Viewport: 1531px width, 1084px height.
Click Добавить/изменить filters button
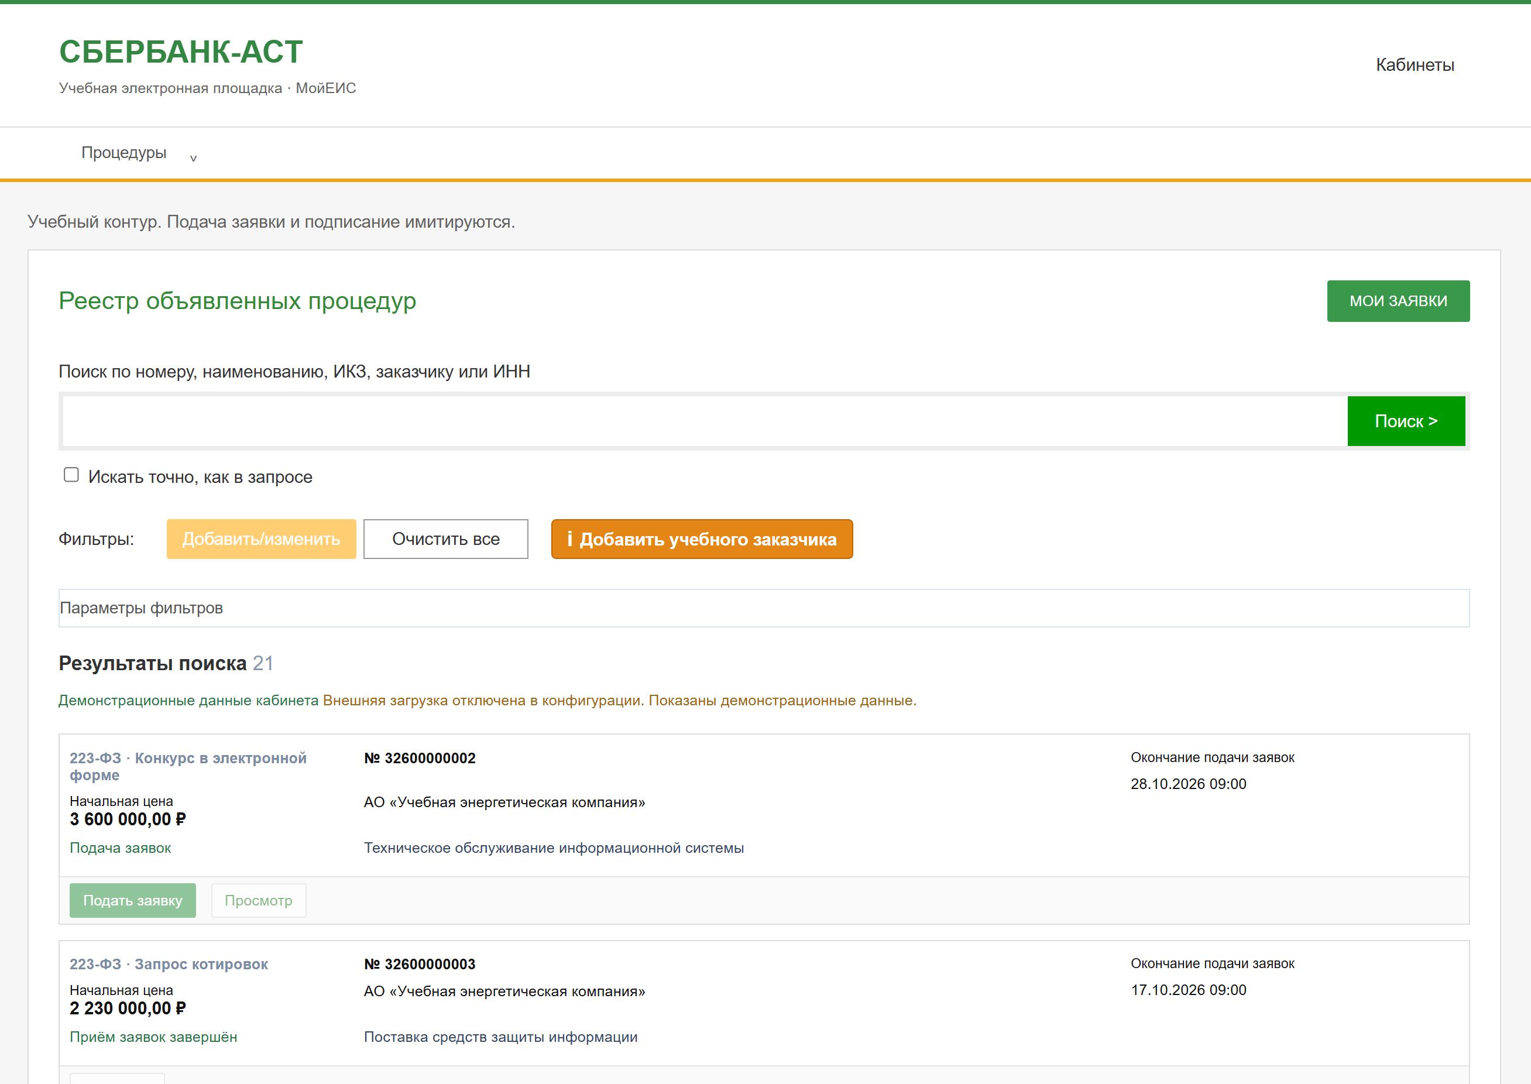coord(261,538)
